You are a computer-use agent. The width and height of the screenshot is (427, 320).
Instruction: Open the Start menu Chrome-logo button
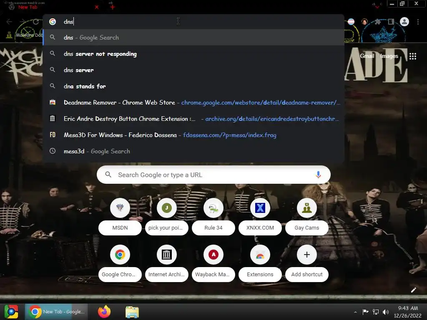11,312
